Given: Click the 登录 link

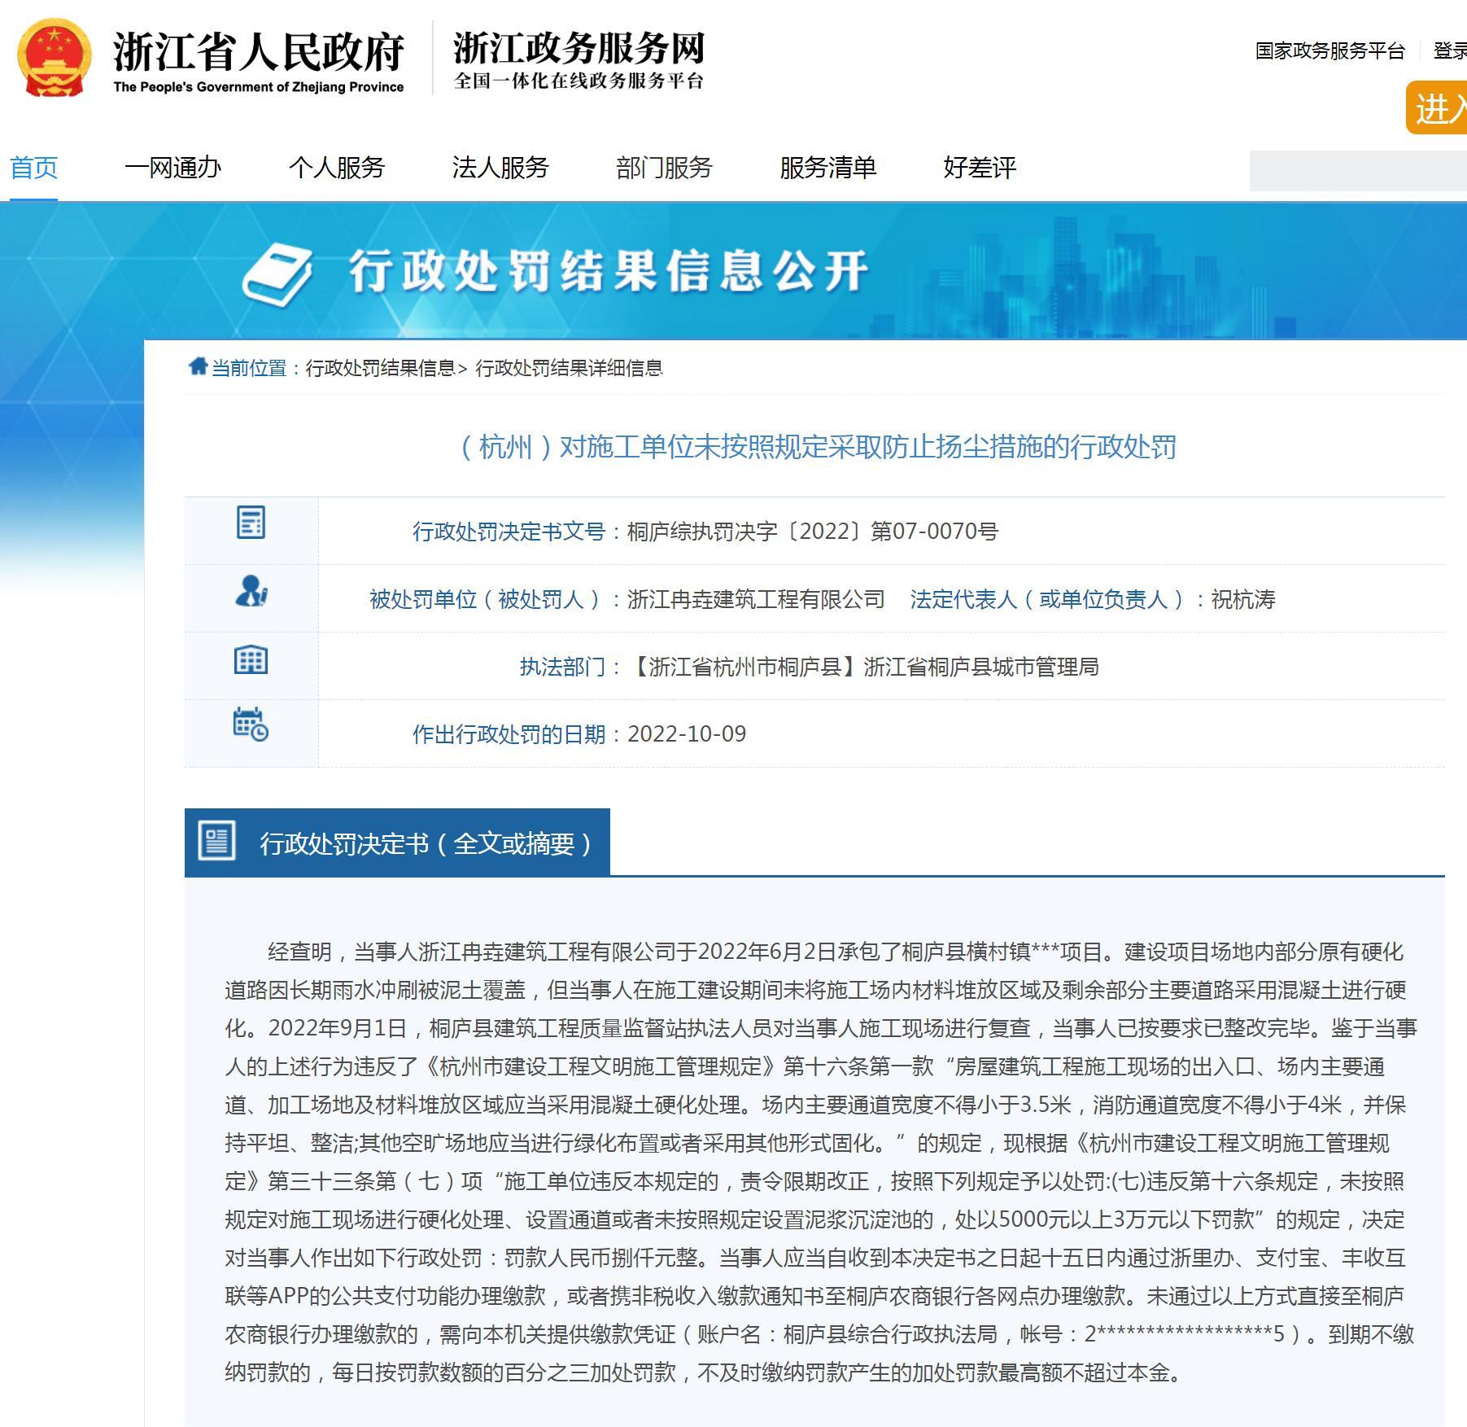Looking at the screenshot, I should click(1450, 50).
